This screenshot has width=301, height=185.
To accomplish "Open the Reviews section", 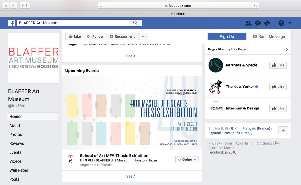I will pyautogui.click(x=17, y=143).
